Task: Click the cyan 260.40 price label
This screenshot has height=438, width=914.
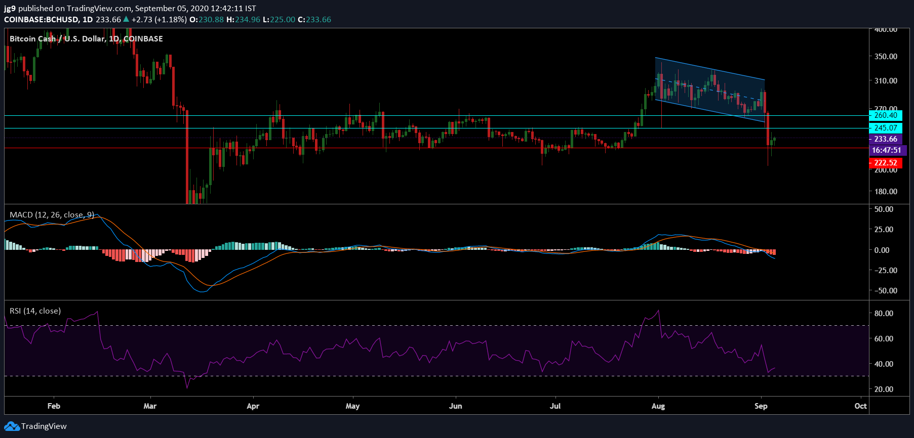Action: point(885,115)
